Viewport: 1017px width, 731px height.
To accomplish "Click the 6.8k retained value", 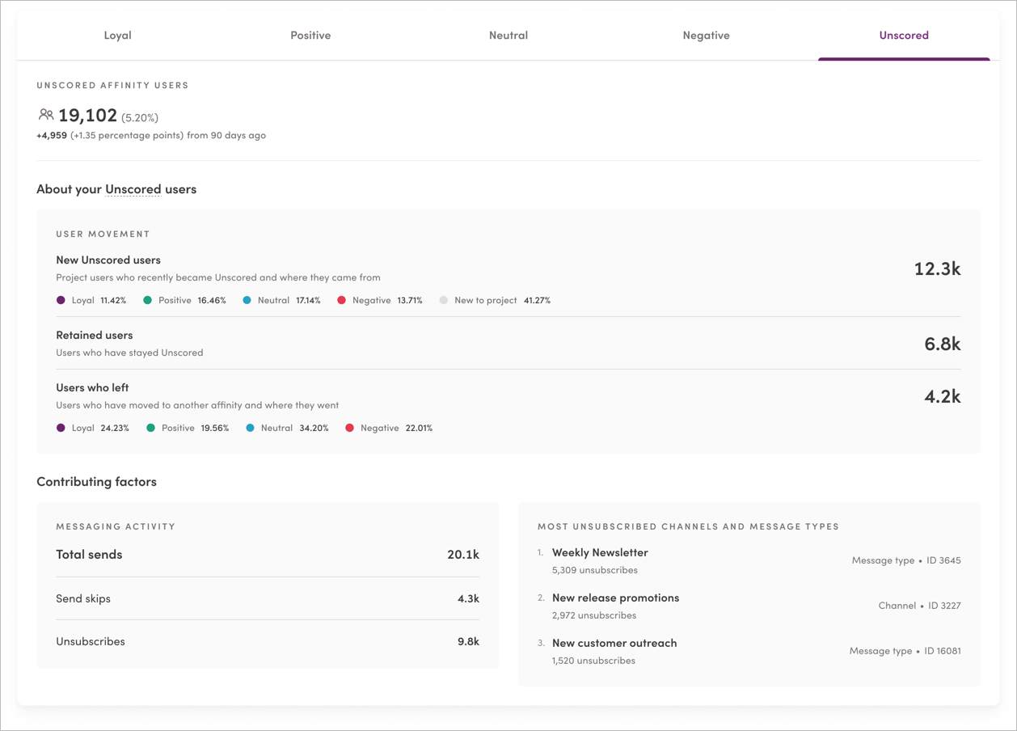I will point(943,344).
